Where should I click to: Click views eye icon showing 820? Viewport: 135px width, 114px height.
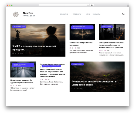16,85
